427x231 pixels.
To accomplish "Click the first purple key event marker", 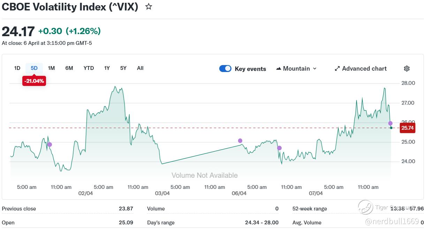I will click(49, 144).
